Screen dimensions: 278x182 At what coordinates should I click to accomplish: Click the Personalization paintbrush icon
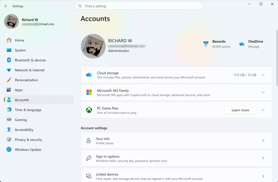pos(9,80)
